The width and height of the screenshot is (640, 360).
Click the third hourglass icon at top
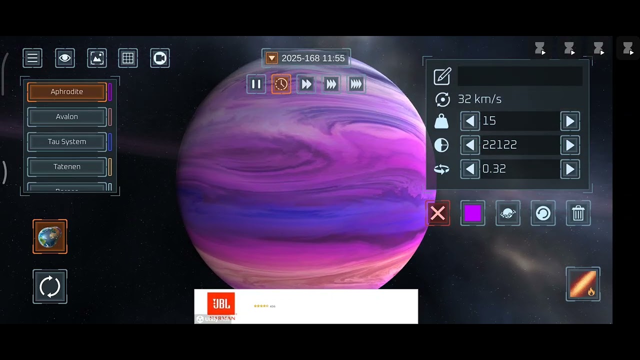point(598,48)
